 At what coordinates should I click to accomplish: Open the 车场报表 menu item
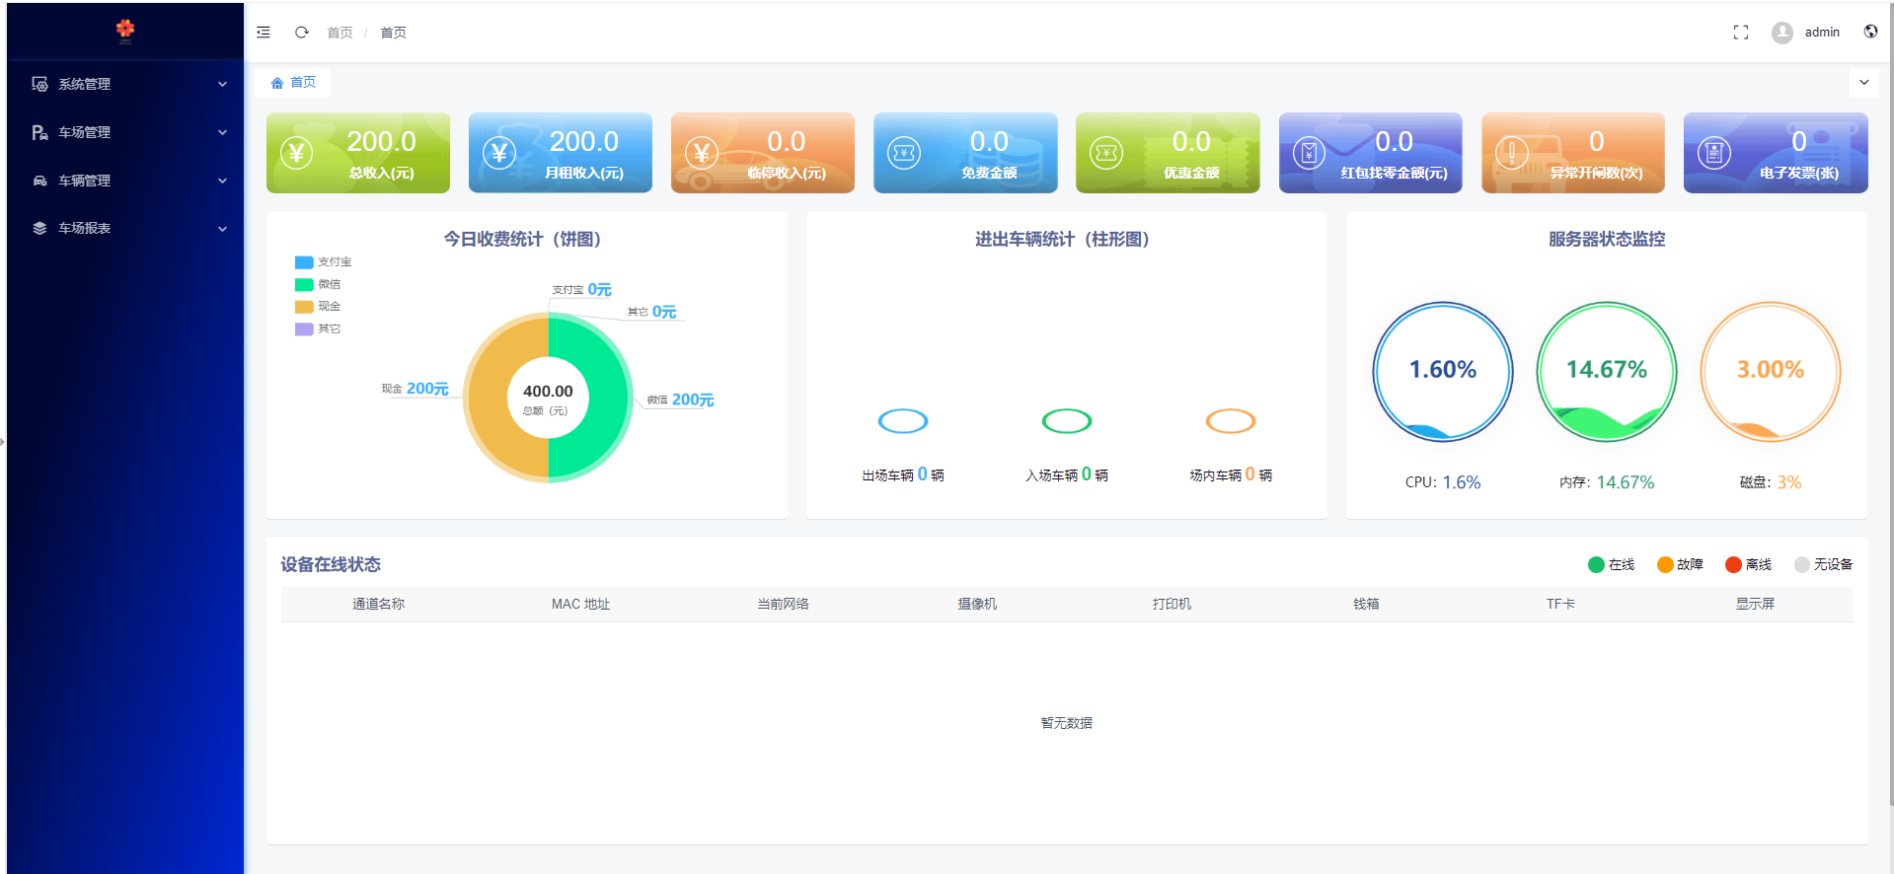pyautogui.click(x=128, y=228)
